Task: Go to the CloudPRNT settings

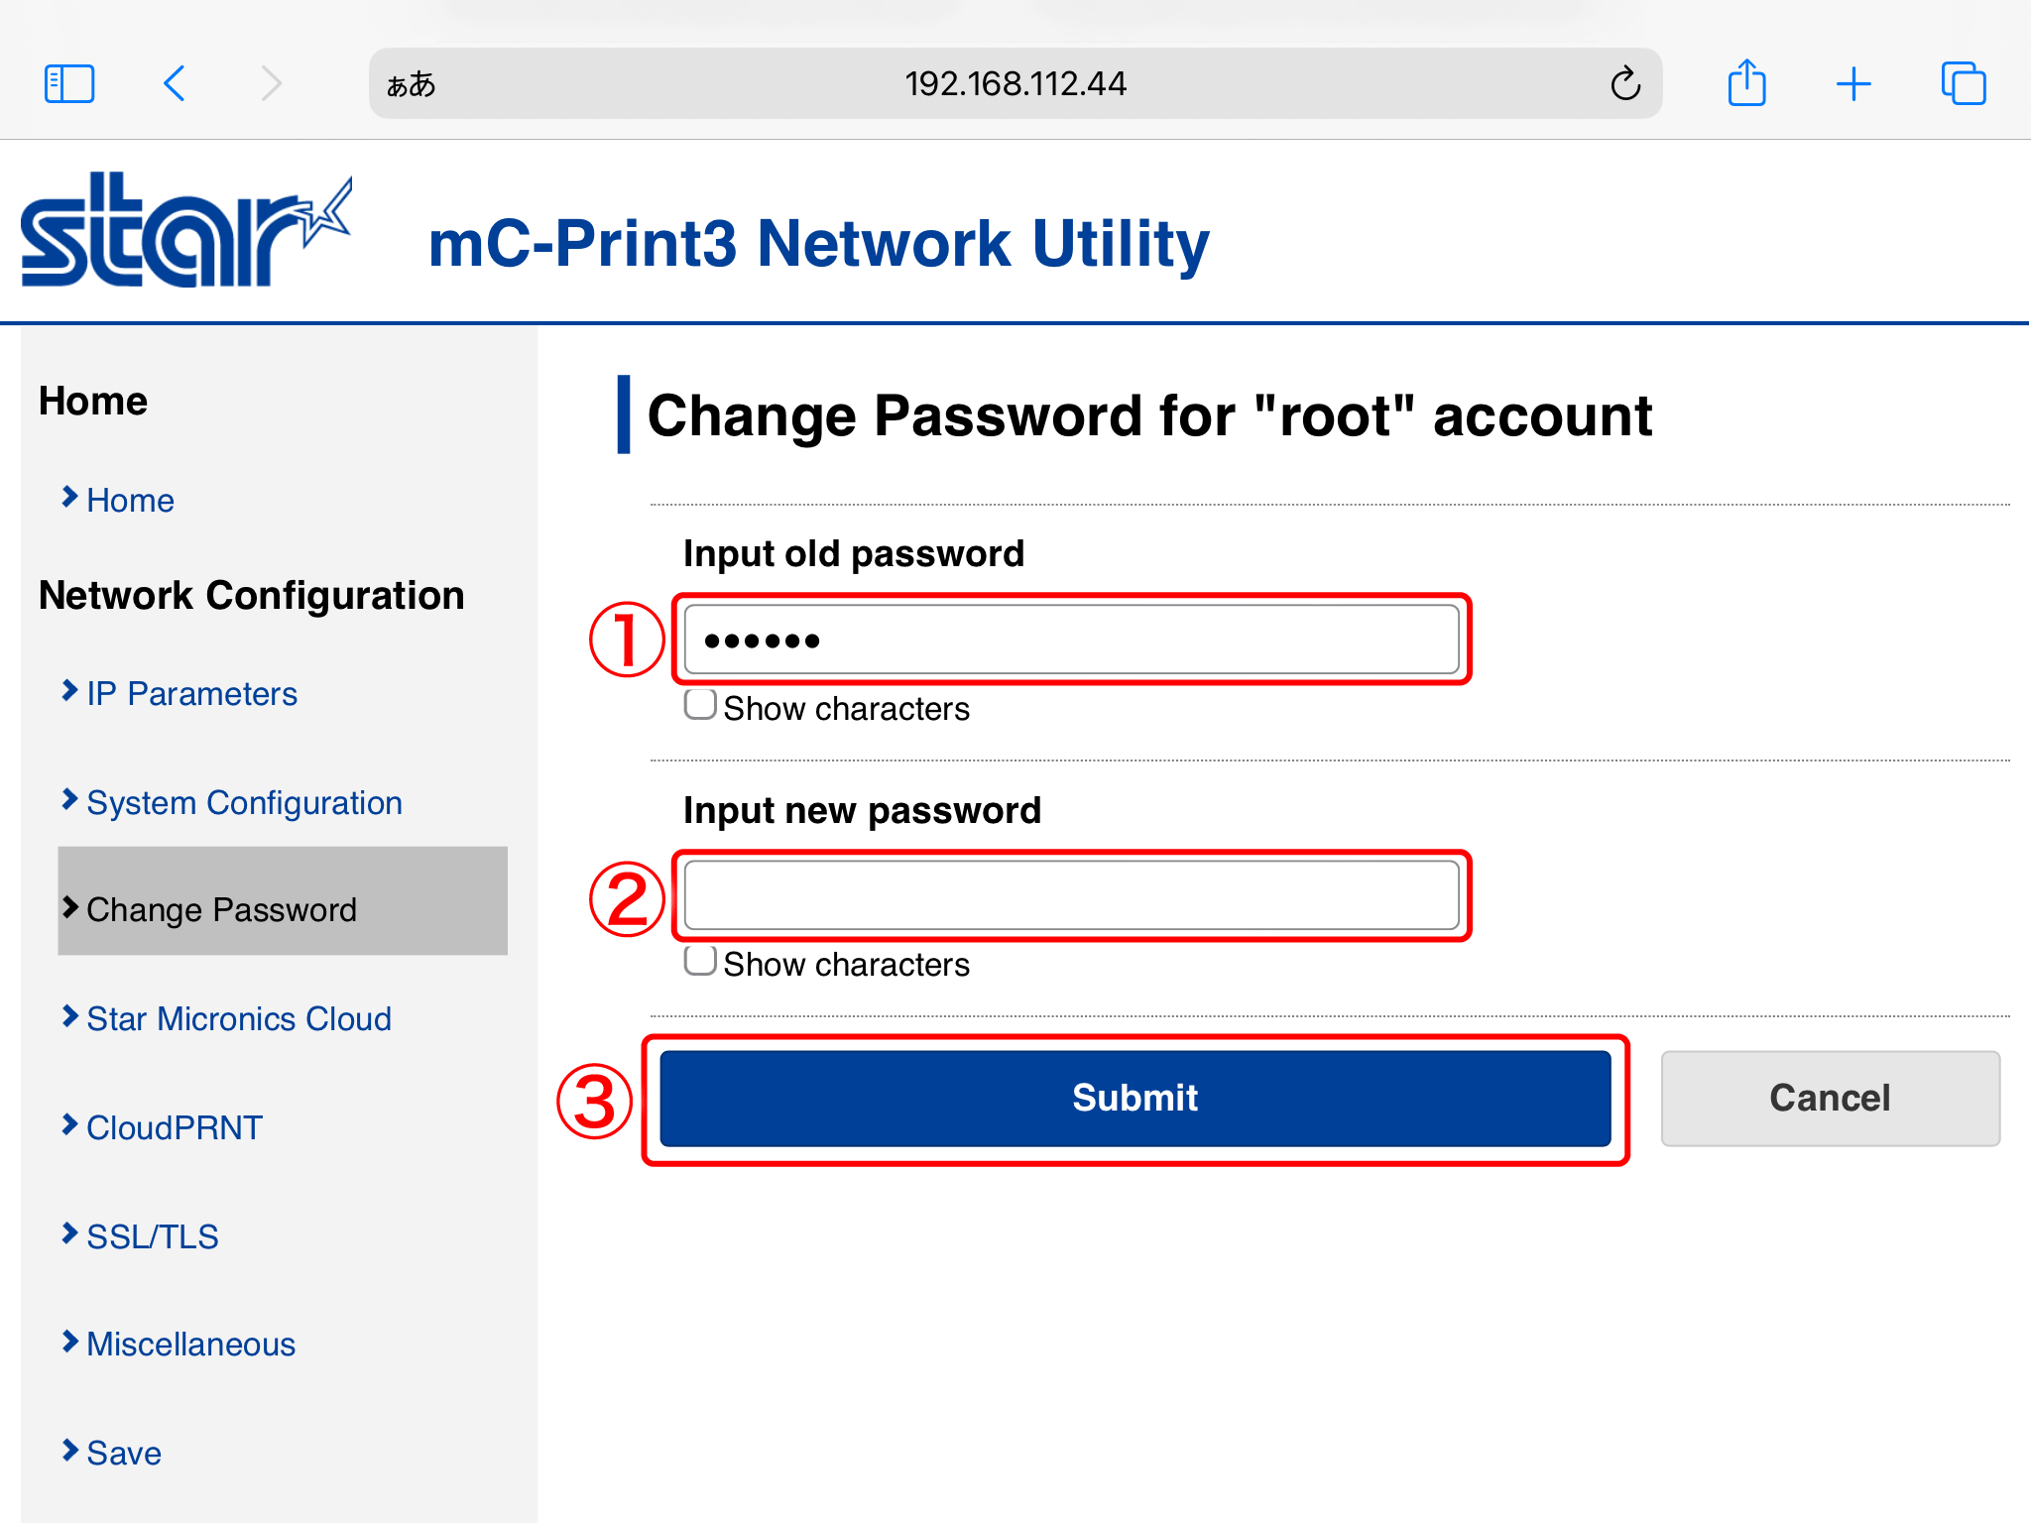Action: (175, 1128)
